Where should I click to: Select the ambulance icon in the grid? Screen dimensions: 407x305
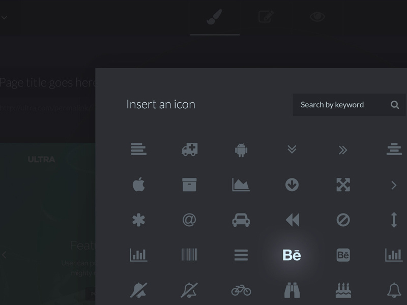(x=189, y=150)
